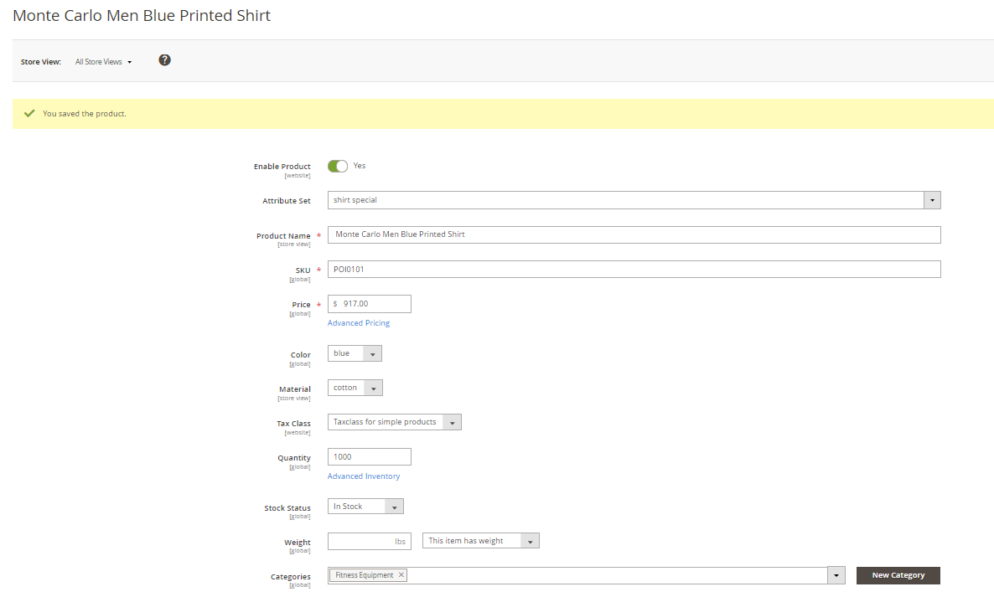Click the help question mark icon
The width and height of the screenshot is (994, 597).
coord(164,60)
